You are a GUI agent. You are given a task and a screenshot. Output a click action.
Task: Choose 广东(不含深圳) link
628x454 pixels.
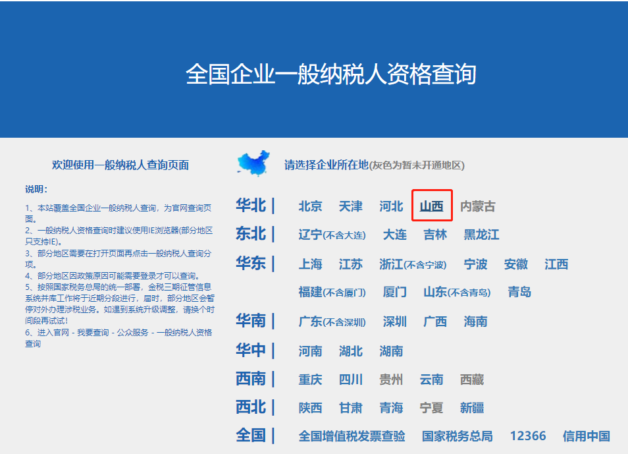coord(332,322)
